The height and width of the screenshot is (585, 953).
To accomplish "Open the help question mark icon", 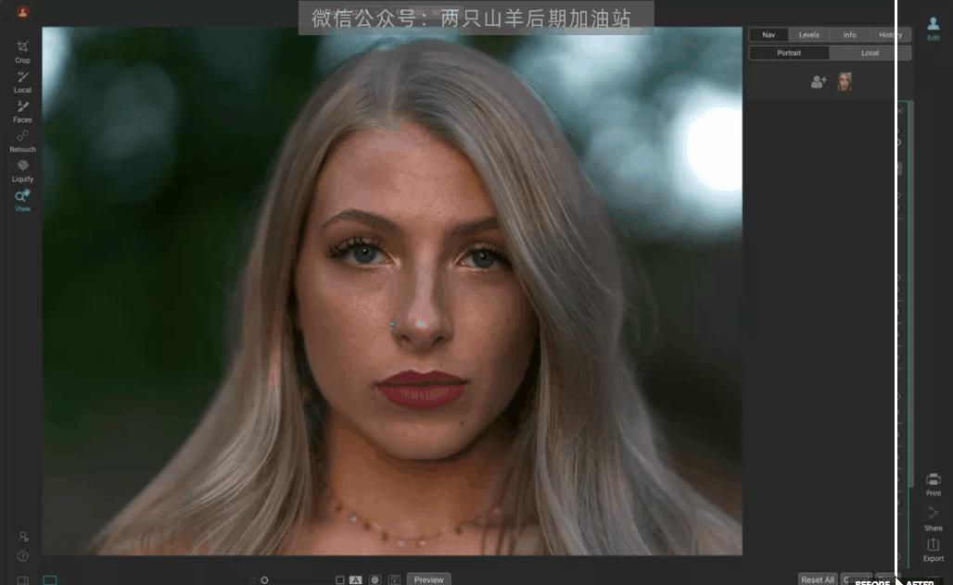I will point(22,556).
